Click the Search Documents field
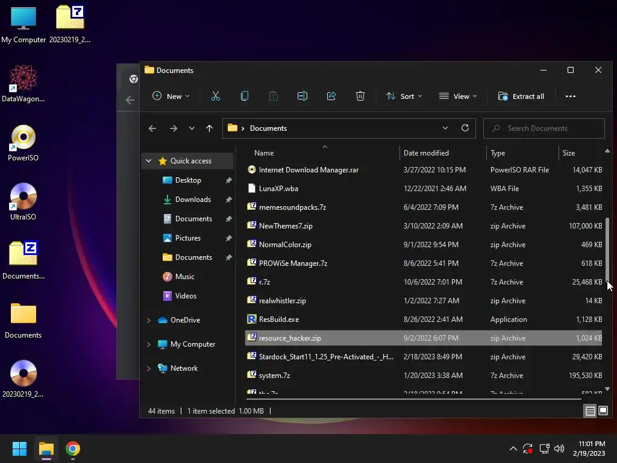The image size is (617, 463). click(x=544, y=128)
